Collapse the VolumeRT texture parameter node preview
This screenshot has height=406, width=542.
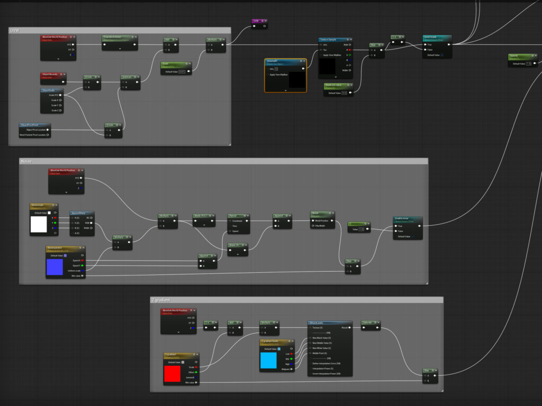coord(304,61)
